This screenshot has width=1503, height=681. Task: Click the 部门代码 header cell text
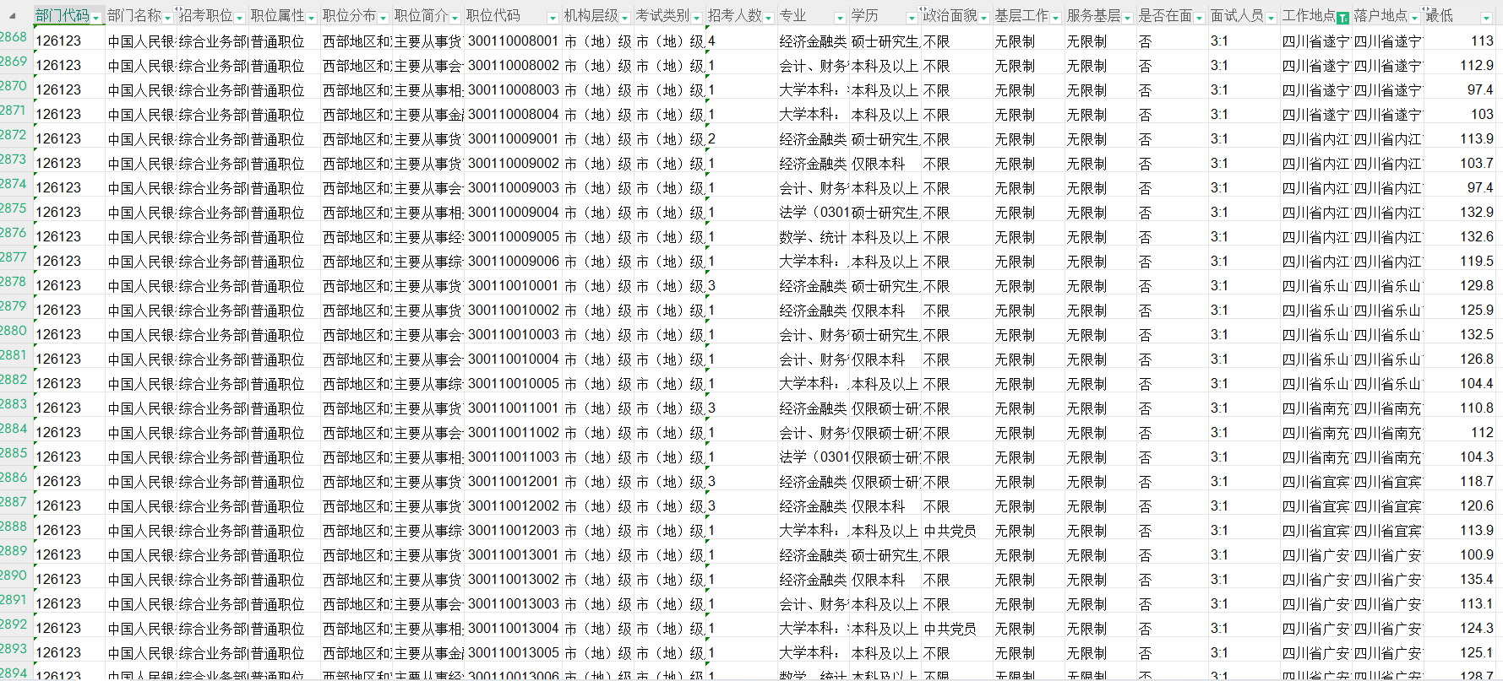(62, 15)
